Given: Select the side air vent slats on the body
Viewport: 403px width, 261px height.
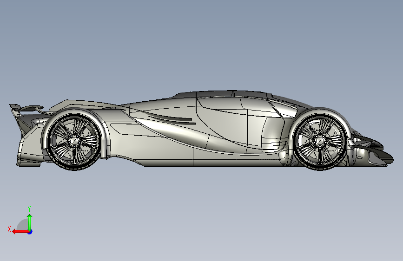Looking at the screenshot, I should pyautogui.click(x=171, y=119).
